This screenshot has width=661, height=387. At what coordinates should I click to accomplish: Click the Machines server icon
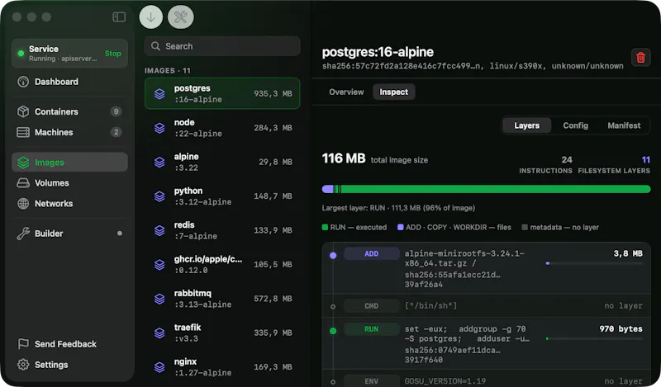[x=23, y=132]
